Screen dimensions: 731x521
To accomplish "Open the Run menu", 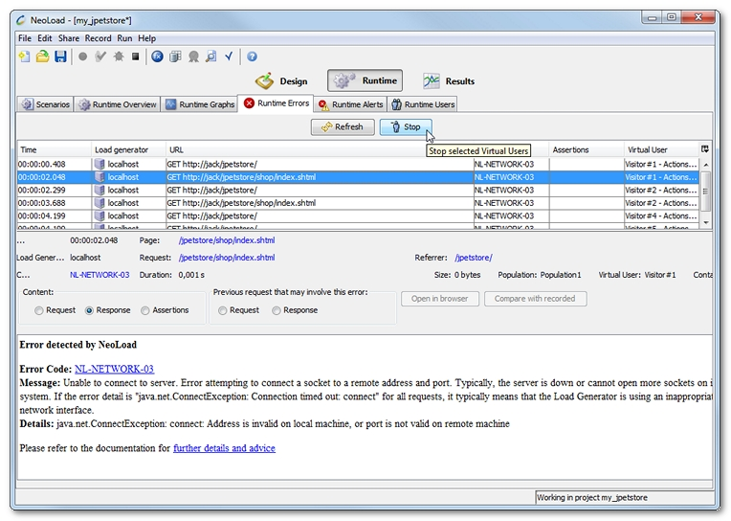I will pyautogui.click(x=125, y=38).
